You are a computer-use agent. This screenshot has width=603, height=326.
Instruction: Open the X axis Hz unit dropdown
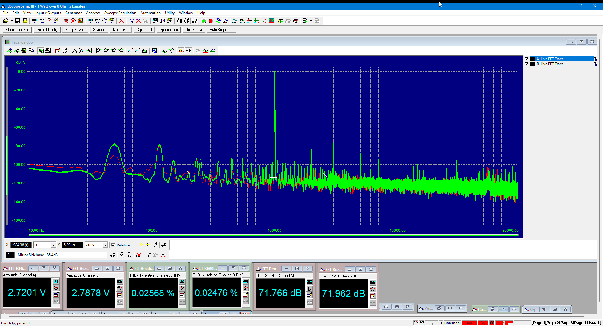pos(53,245)
